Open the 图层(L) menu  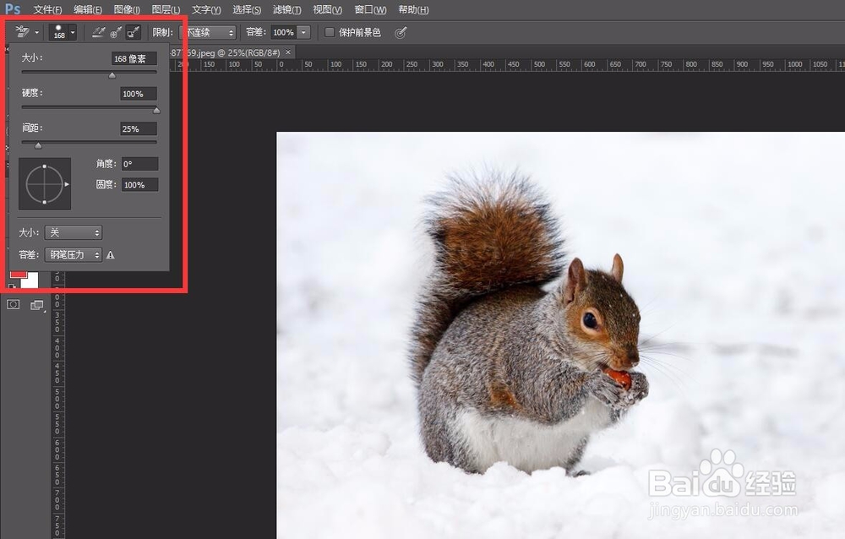click(166, 9)
